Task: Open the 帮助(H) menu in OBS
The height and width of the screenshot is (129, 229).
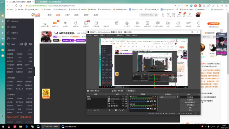Action: [x=135, y=35]
